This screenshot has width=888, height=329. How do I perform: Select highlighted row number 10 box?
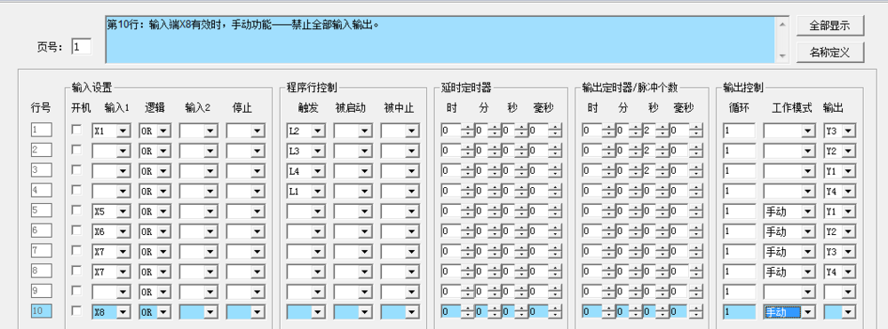(x=42, y=311)
